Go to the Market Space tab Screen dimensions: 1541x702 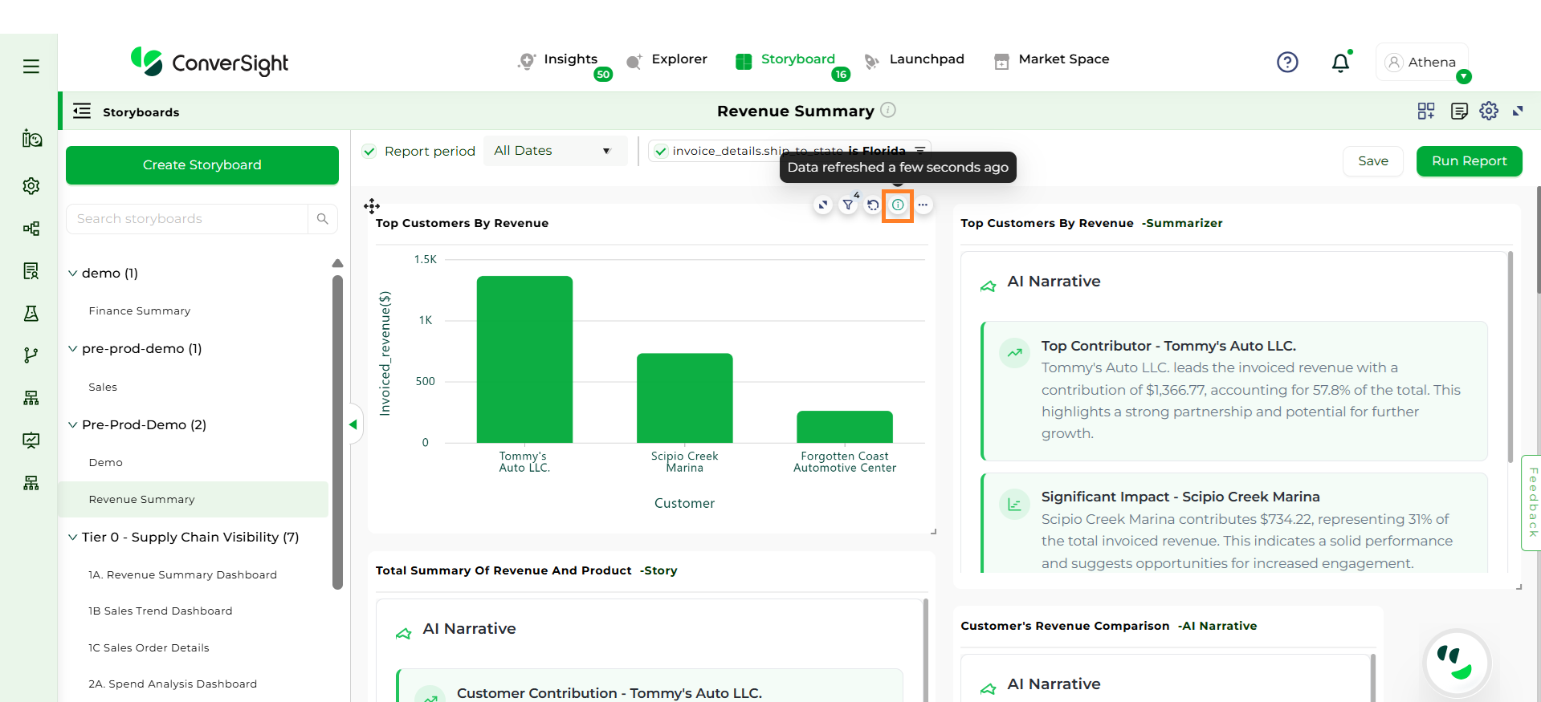pyautogui.click(x=1052, y=59)
